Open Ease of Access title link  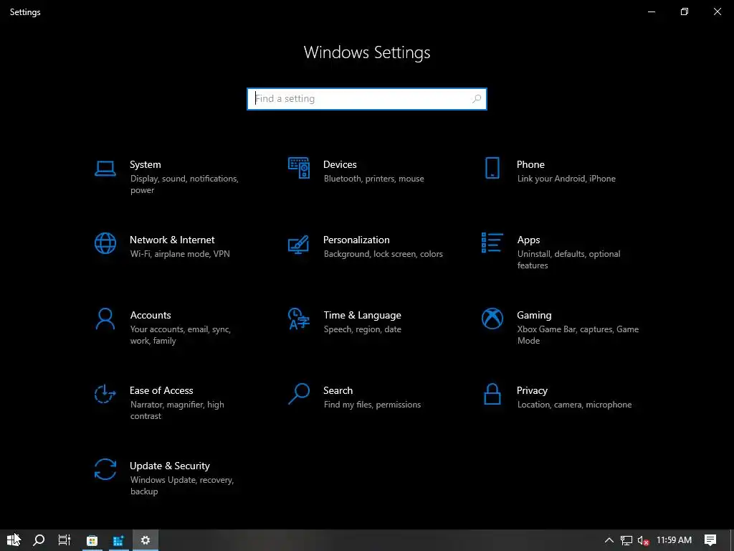[x=161, y=391]
